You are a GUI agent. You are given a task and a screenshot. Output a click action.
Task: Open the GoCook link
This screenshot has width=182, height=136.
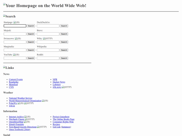[57, 127]
